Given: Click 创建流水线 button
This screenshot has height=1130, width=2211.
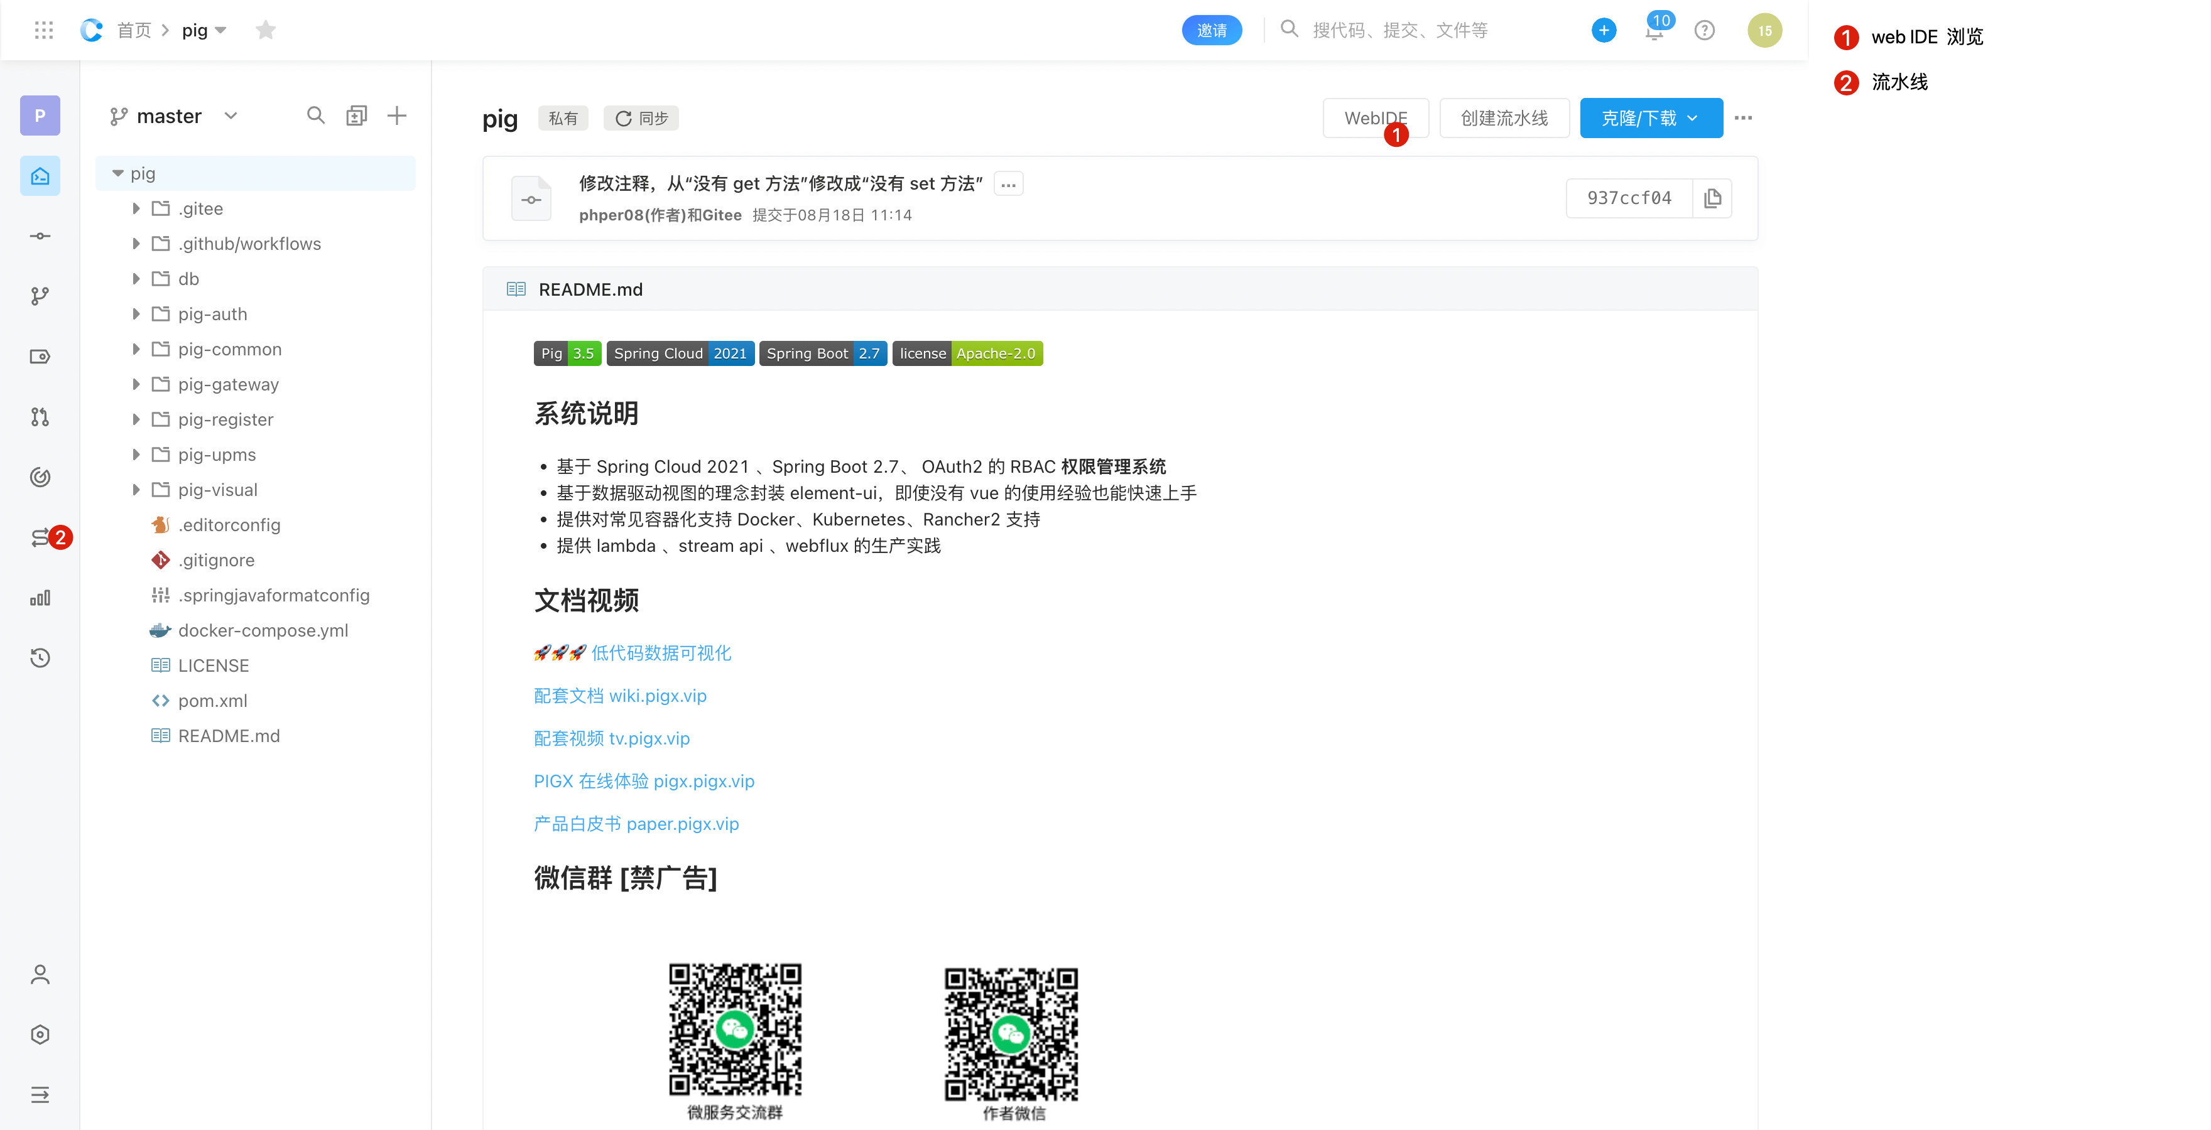Looking at the screenshot, I should [1504, 117].
